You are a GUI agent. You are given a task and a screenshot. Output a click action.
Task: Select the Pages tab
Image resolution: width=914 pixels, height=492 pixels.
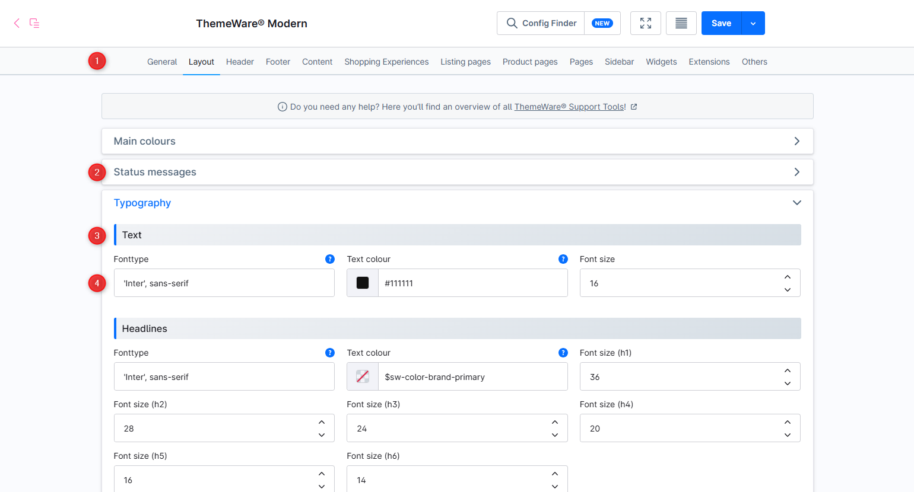click(581, 62)
